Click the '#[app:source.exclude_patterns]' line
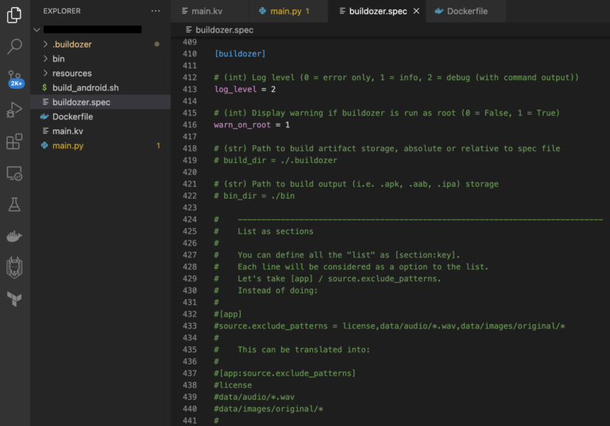The width and height of the screenshot is (610, 426). pos(285,373)
